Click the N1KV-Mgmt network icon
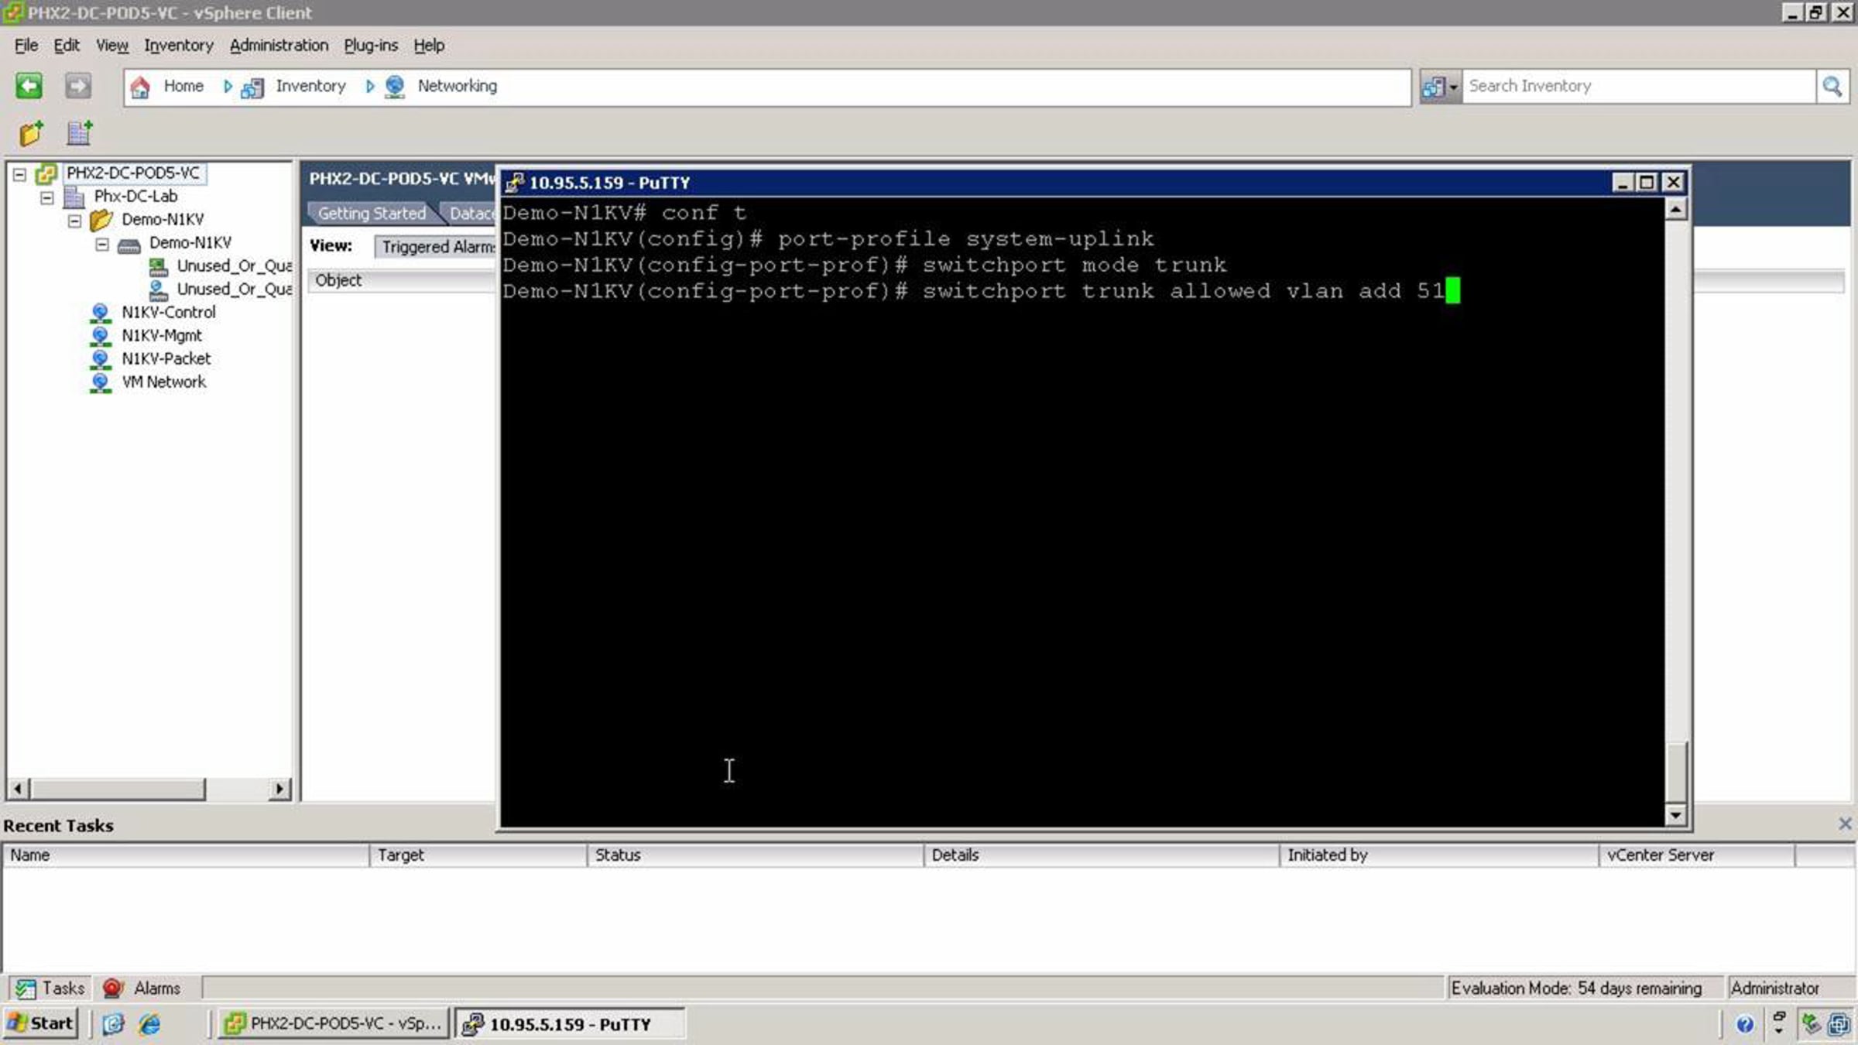 (x=100, y=336)
